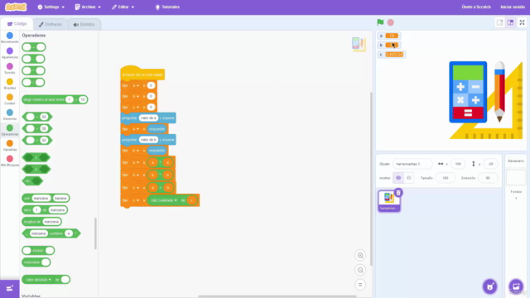The height and width of the screenshot is (298, 530).
Task: Click the add extension button
Action: 9,289
